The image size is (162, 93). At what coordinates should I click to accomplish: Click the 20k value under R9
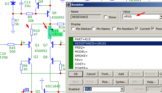click(x=31, y=21)
